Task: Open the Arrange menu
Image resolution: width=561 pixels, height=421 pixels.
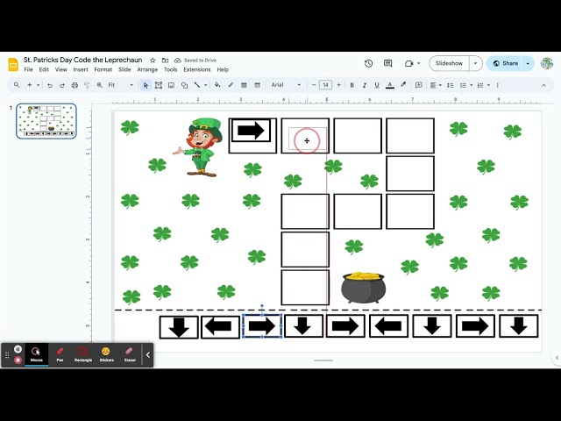Action: [x=147, y=69]
